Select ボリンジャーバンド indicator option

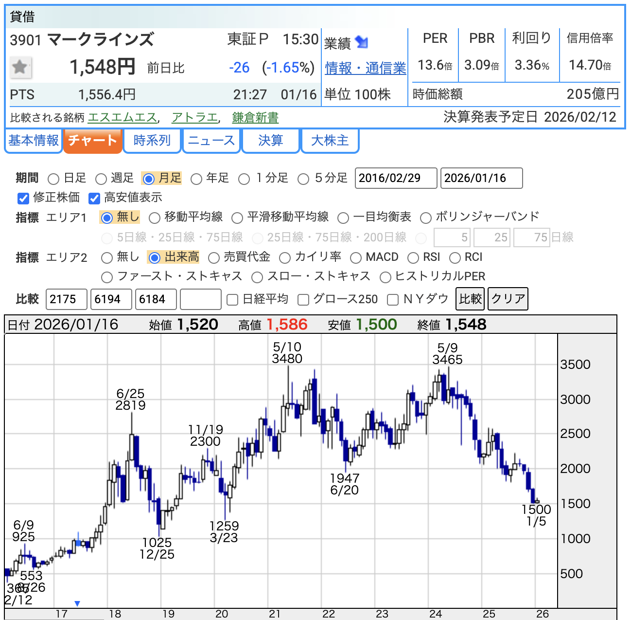[426, 218]
